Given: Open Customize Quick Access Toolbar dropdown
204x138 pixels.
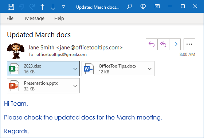Looking at the screenshot, I should point(63,7).
